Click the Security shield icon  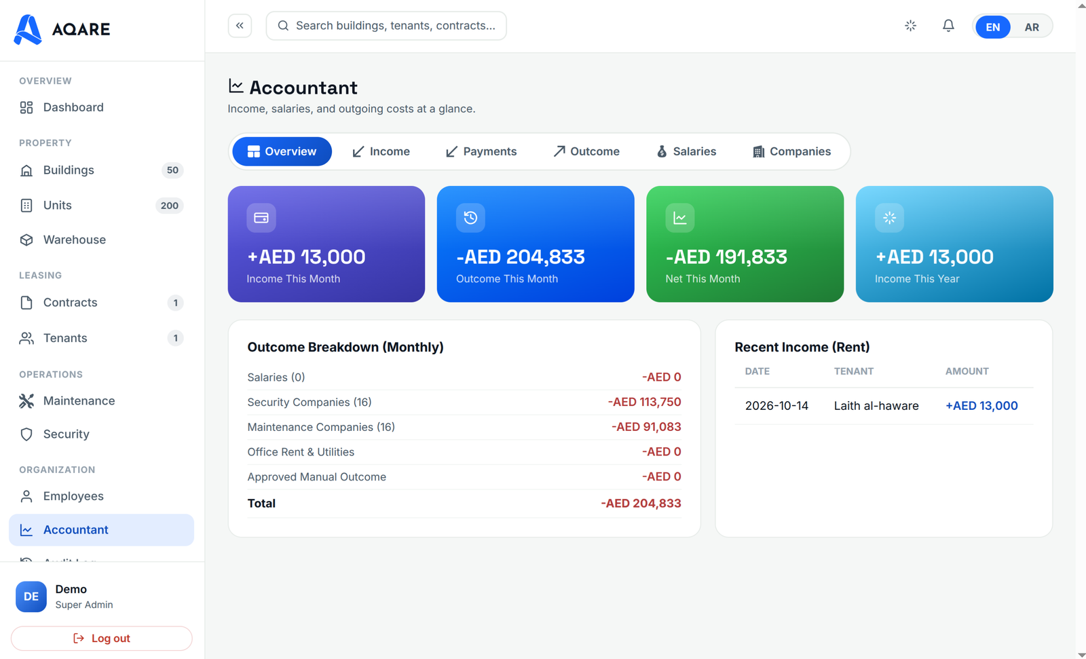(x=26, y=434)
